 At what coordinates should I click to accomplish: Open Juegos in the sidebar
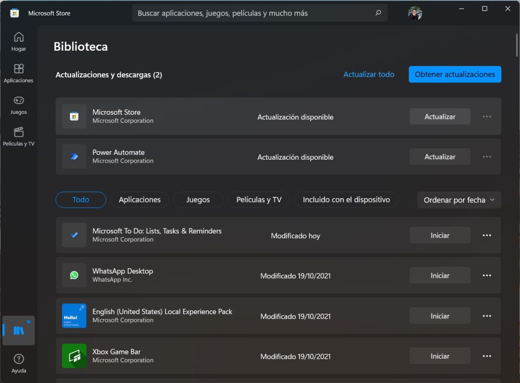click(x=19, y=105)
